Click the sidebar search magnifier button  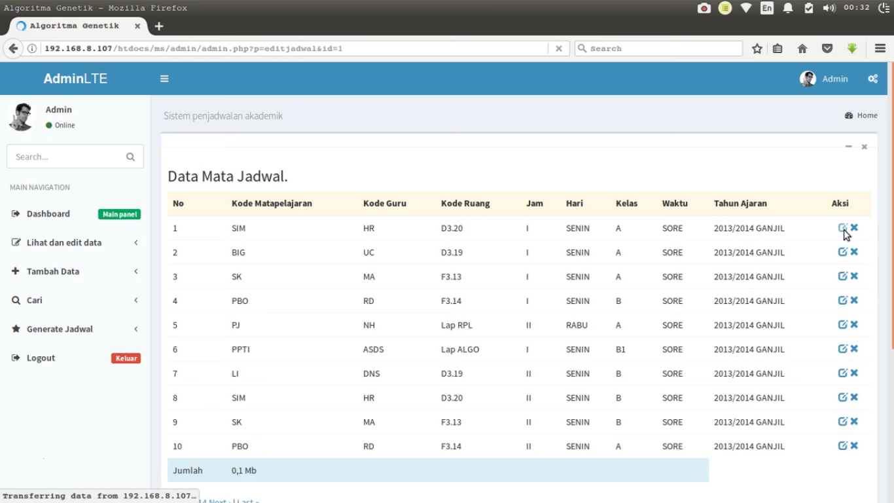tap(130, 157)
